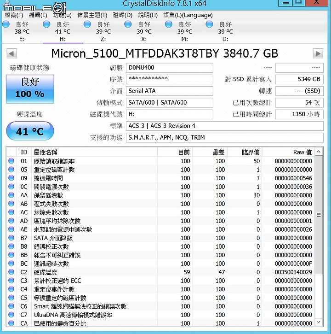Click status orb for attribute 05
331x334 pixels.
(11, 170)
